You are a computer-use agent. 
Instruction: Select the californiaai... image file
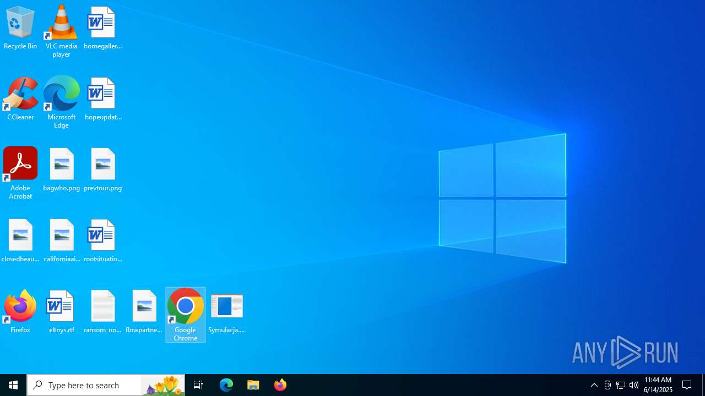tap(61, 240)
